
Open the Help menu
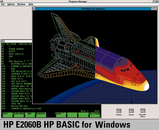pos(31,5)
